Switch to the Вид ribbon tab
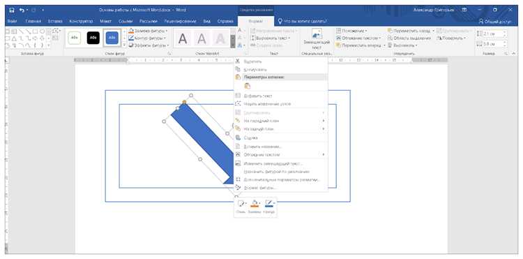This screenshot has height=259, width=523. [x=207, y=22]
